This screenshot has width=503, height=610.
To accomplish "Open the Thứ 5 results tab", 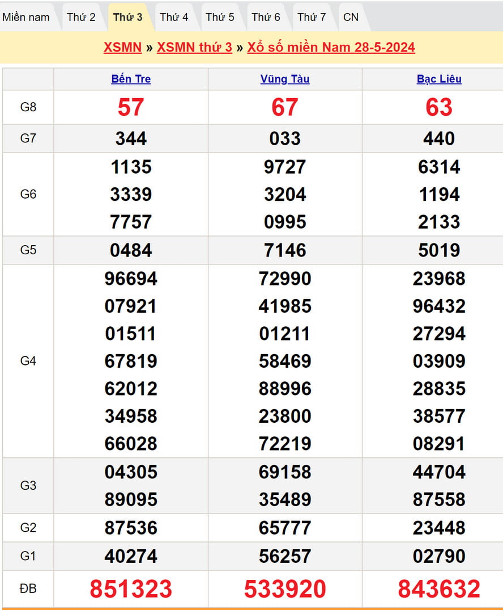I will pyautogui.click(x=220, y=17).
